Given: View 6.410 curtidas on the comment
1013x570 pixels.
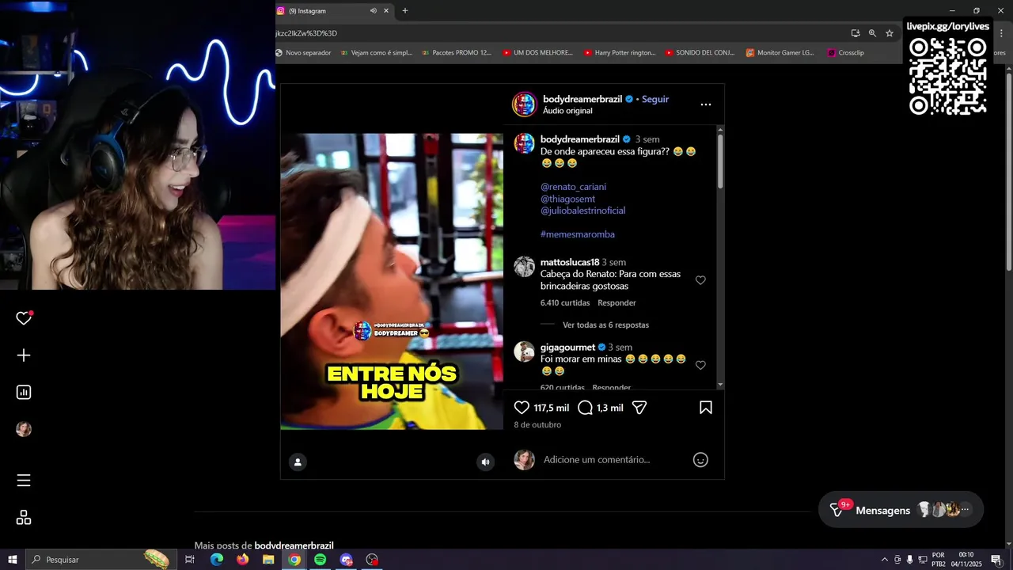Looking at the screenshot, I should (x=565, y=303).
